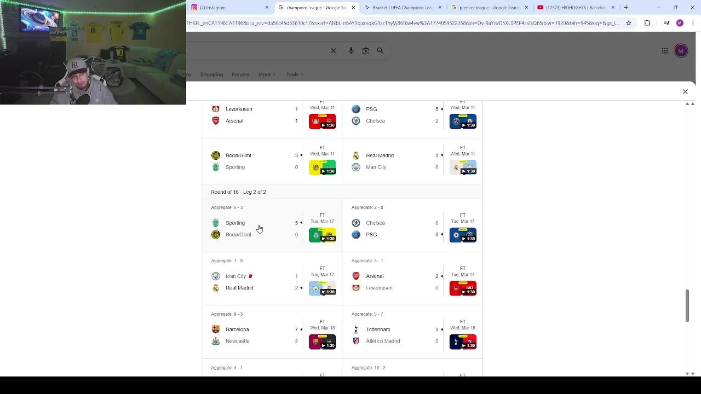This screenshot has height=394, width=701.
Task: Click the search magnifier button
Action: point(380,51)
